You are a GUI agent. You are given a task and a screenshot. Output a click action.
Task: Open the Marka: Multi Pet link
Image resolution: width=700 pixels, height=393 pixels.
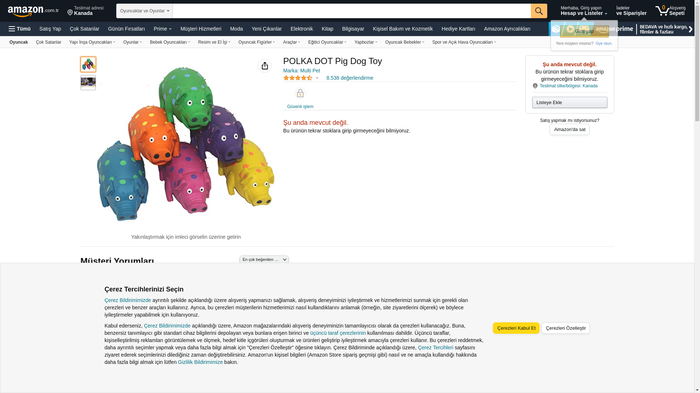click(302, 71)
